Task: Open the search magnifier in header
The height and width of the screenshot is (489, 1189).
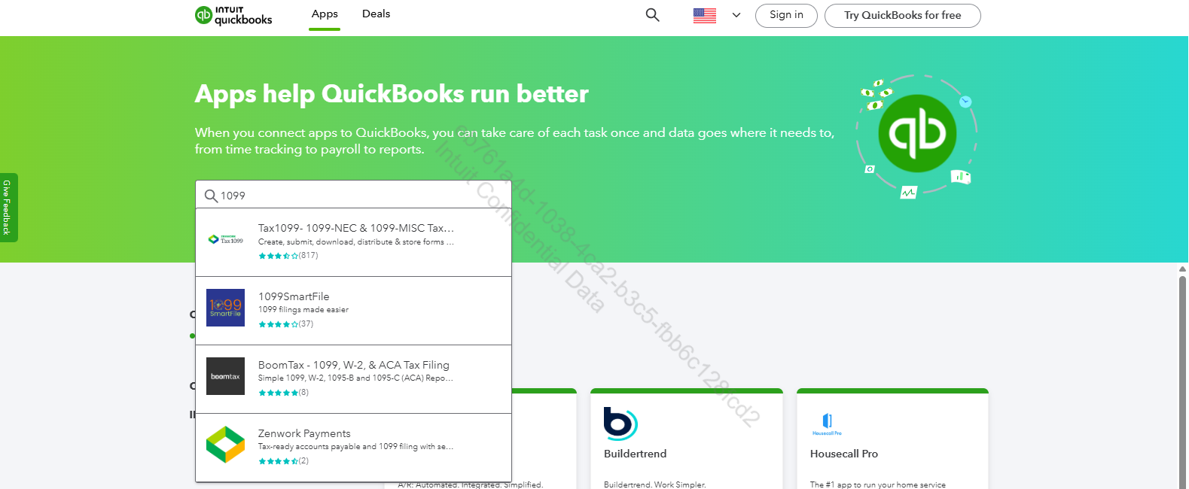Action: click(x=653, y=15)
